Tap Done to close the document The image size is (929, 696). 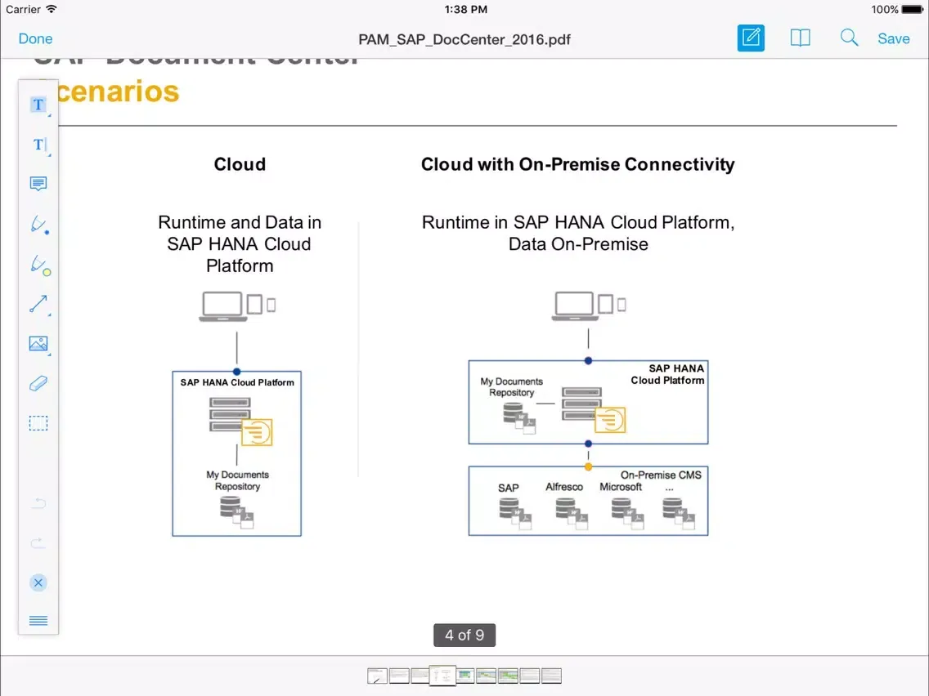pyautogui.click(x=35, y=38)
